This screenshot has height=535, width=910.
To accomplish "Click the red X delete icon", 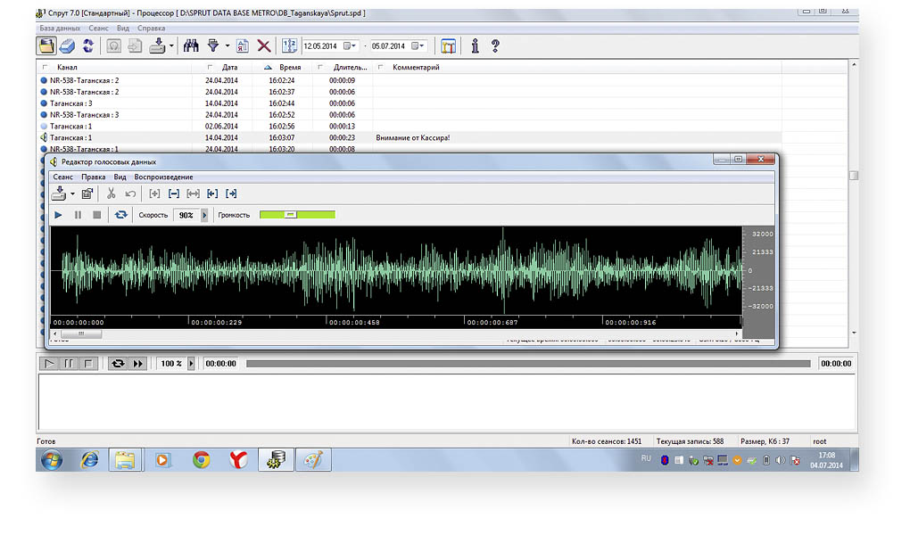I will (264, 45).
